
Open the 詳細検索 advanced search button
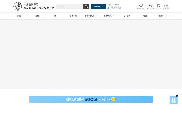(98, 6)
